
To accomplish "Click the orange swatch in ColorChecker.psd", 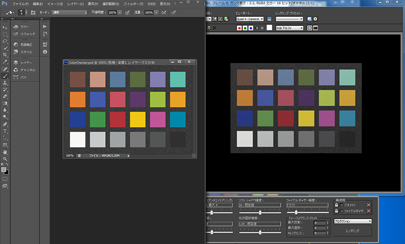I will 77,99.
